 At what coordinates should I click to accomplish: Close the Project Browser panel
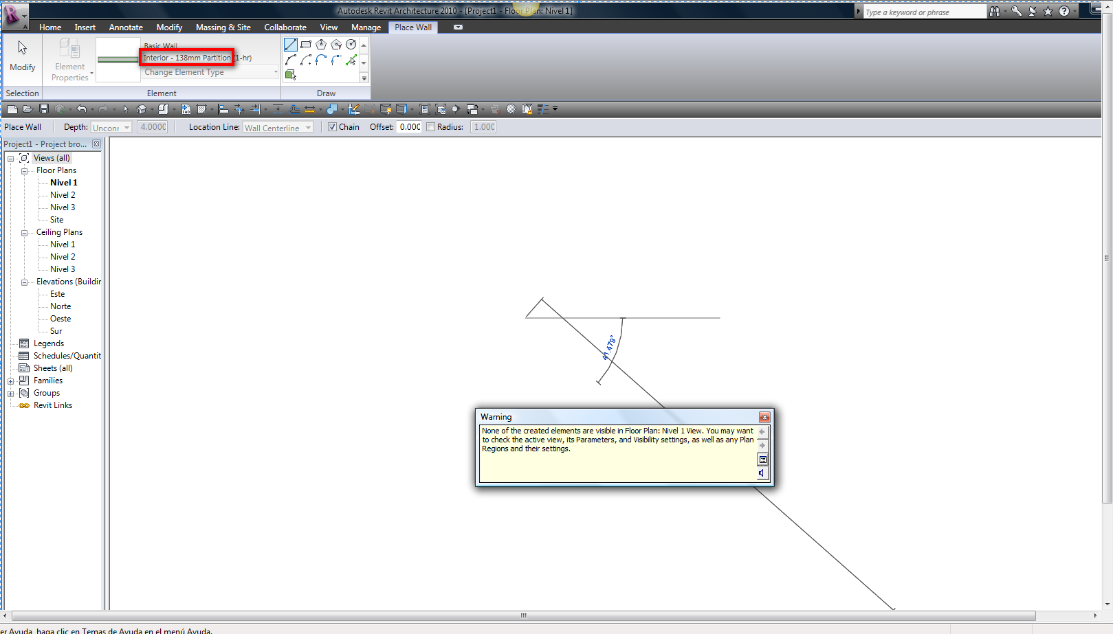(x=96, y=144)
